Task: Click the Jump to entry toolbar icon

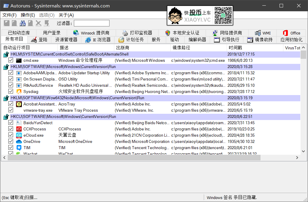Action: click(x=47, y=23)
